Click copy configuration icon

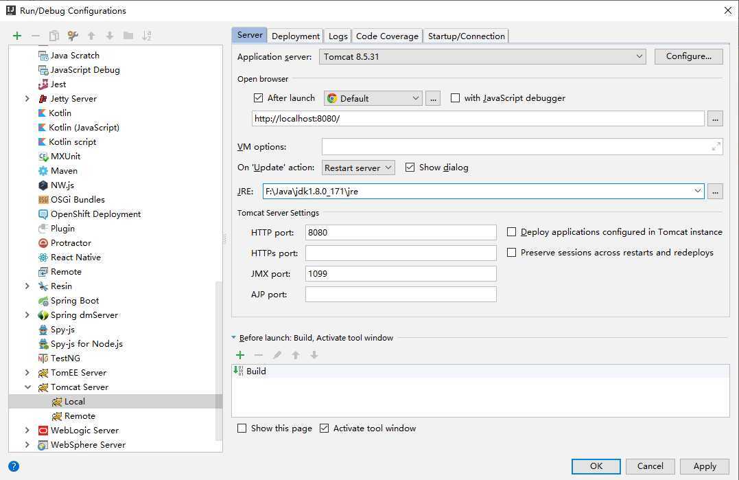[x=54, y=36]
